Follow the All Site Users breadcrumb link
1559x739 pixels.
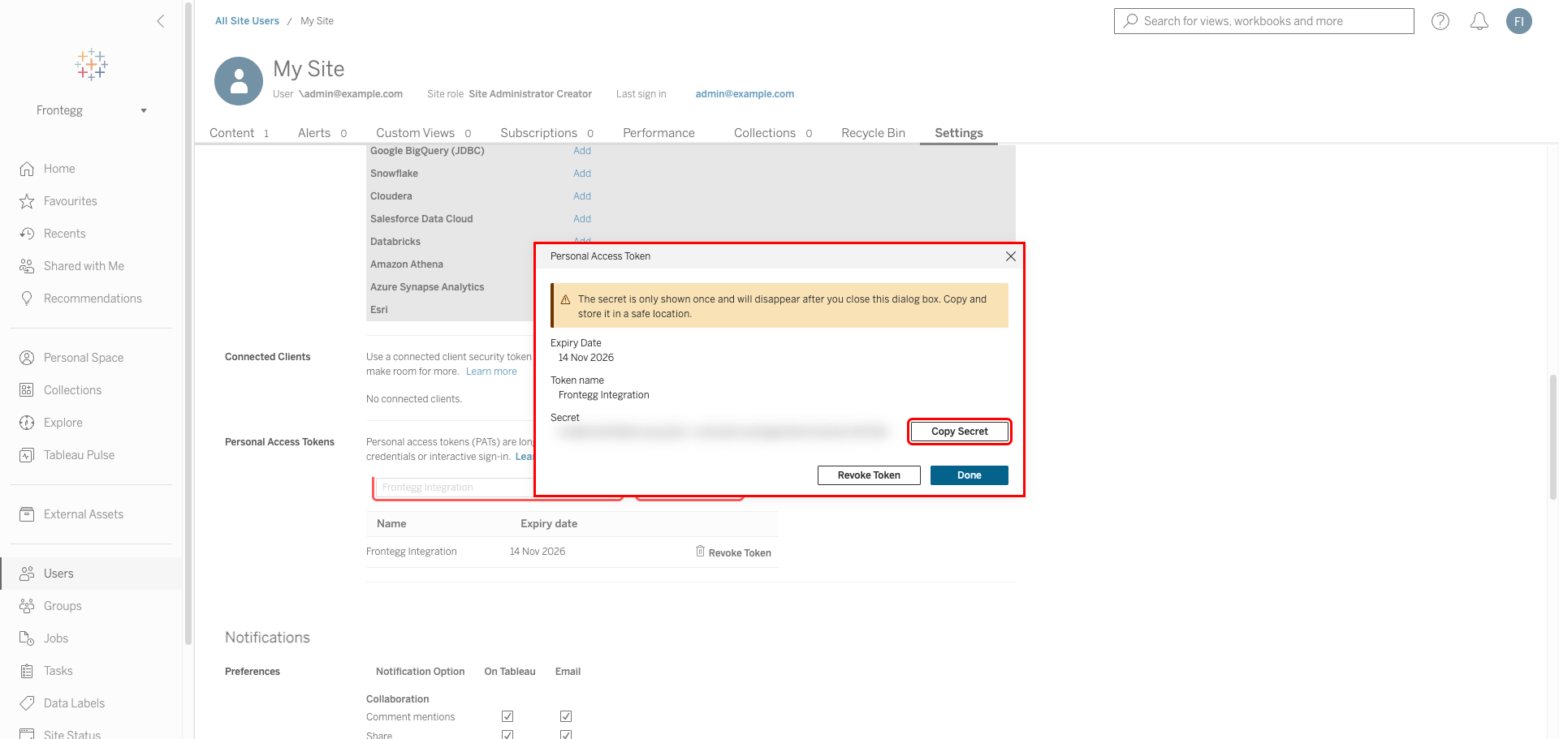[x=247, y=21]
